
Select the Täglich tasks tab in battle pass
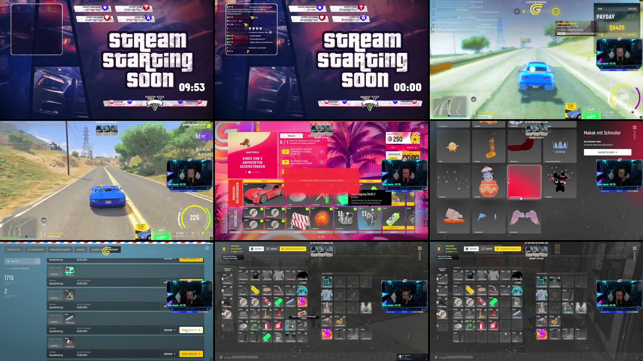point(291,136)
